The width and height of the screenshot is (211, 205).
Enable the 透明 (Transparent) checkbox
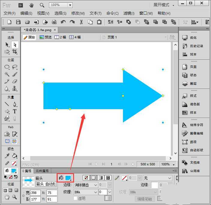(76, 198)
